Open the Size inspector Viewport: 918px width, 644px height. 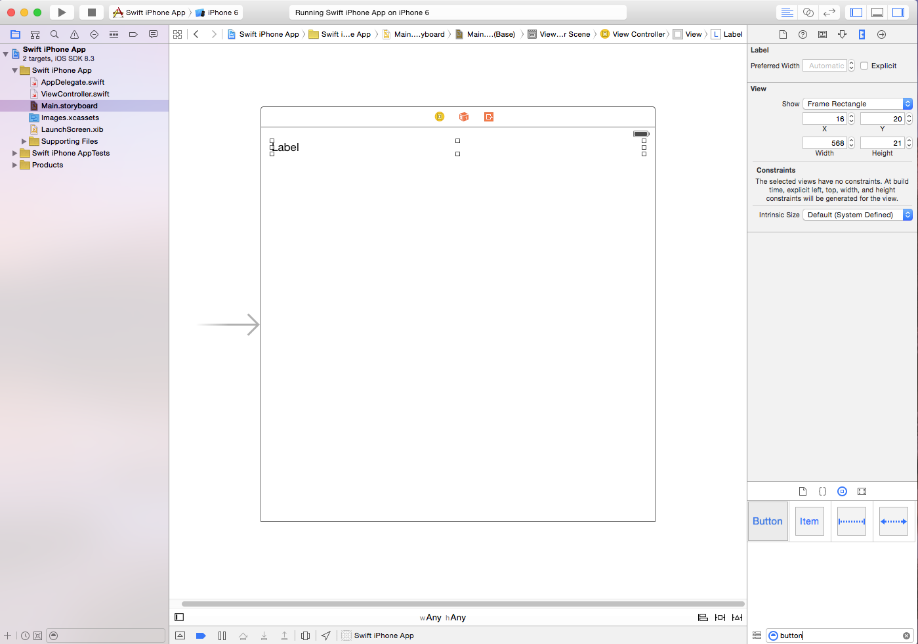[862, 34]
